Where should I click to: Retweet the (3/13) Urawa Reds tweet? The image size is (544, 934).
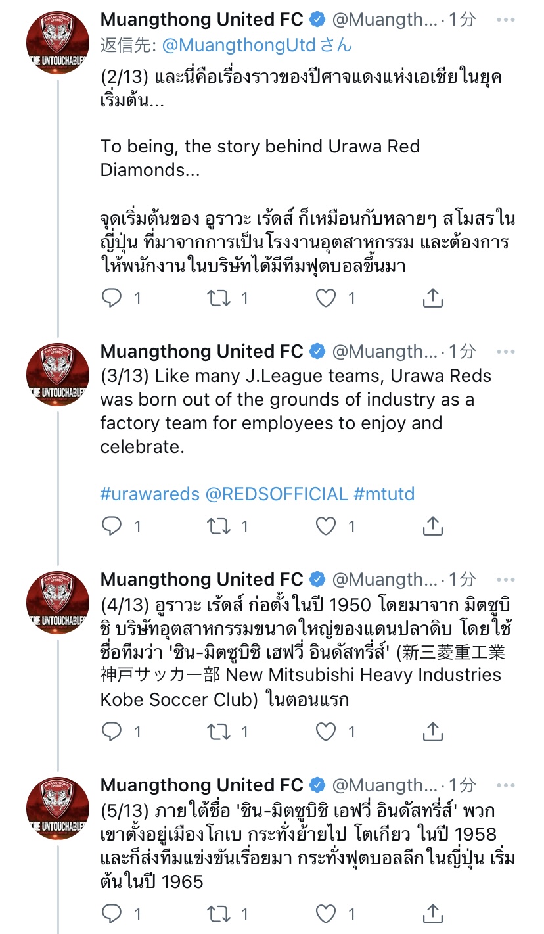pyautogui.click(x=217, y=526)
